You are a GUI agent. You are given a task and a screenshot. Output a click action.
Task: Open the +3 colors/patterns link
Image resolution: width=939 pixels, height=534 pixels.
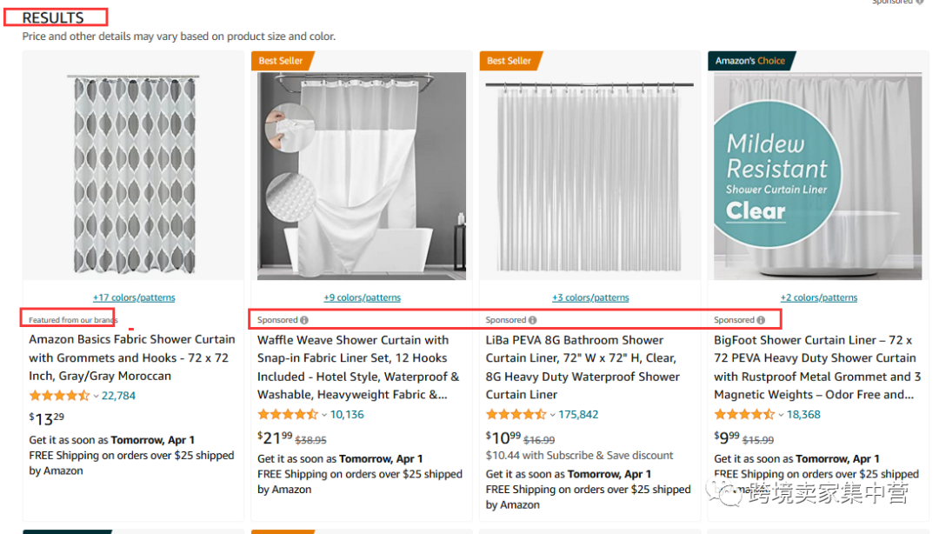tap(590, 297)
